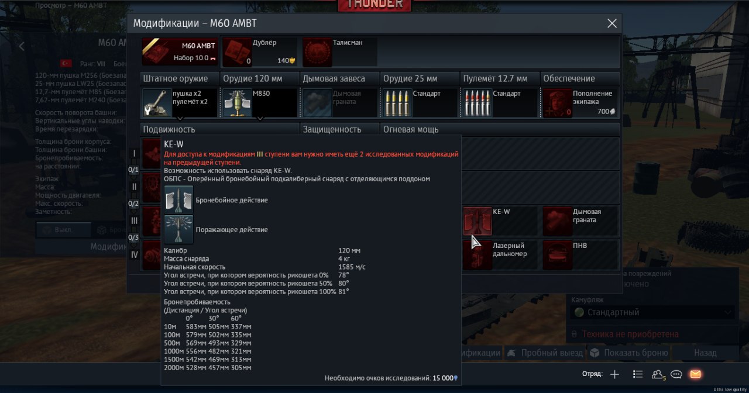This screenshot has width=749, height=393.
Task: Choose the Дымовая граната under Дымовая завеса
Action: pyautogui.click(x=340, y=103)
